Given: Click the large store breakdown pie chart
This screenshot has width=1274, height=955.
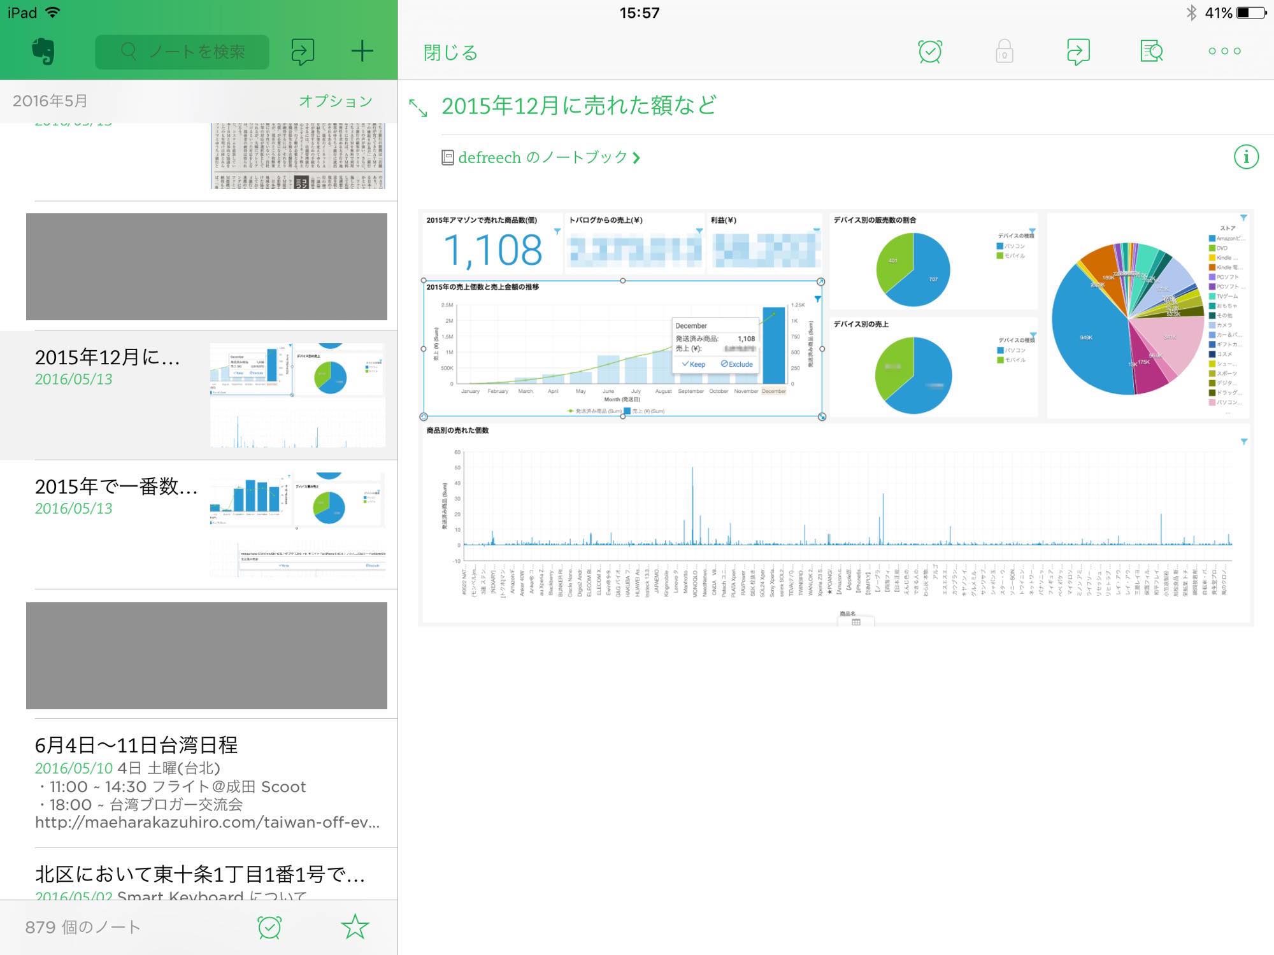Looking at the screenshot, I should pyautogui.click(x=1128, y=318).
